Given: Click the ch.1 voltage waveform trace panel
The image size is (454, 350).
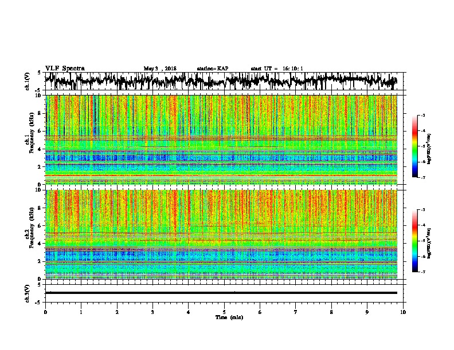Looking at the screenshot, I should click(224, 81).
